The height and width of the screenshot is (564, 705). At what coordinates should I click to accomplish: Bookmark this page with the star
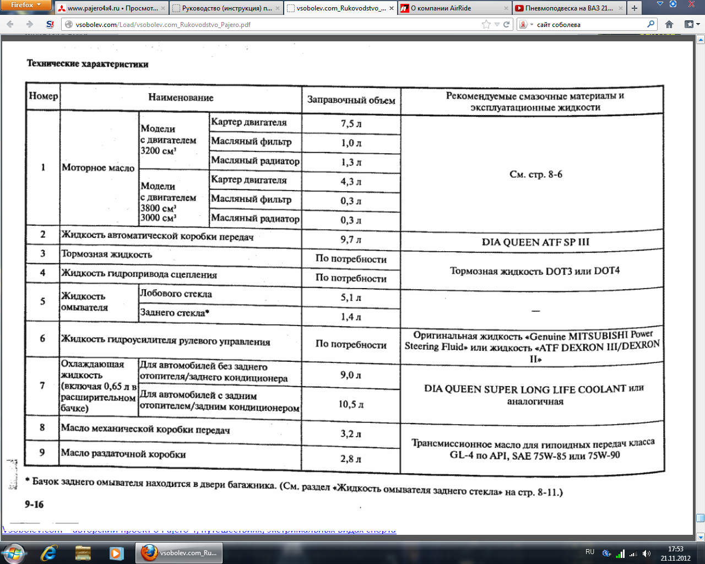[486, 24]
